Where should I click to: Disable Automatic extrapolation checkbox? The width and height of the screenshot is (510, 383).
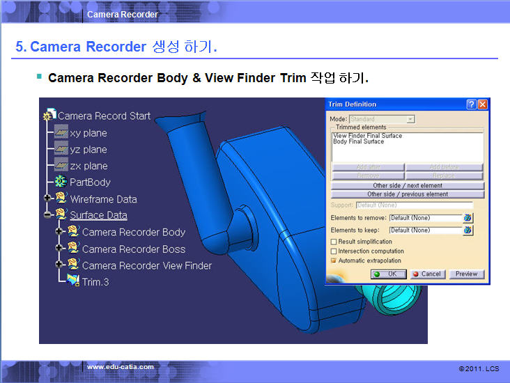point(334,261)
